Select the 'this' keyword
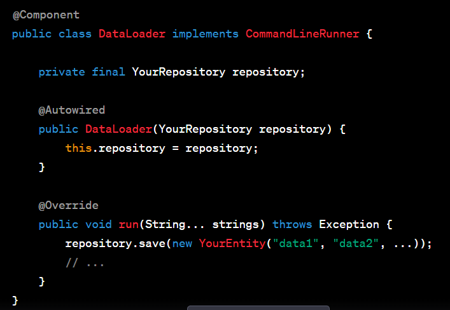 click(78, 148)
